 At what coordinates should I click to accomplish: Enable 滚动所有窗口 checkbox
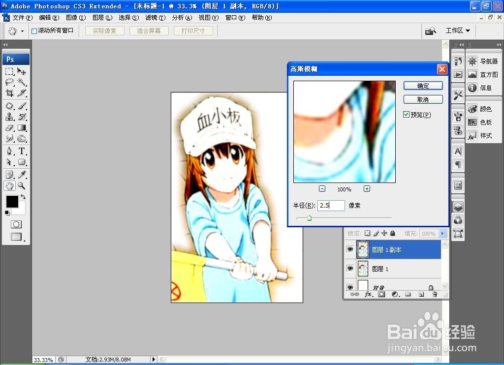[34, 31]
